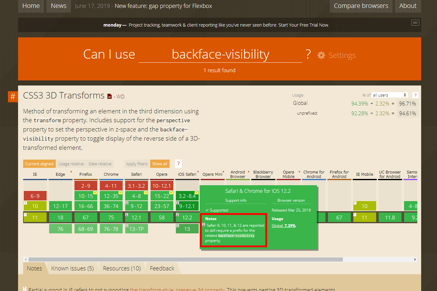
Task: Switch to Date relative view
Action: pyautogui.click(x=100, y=164)
